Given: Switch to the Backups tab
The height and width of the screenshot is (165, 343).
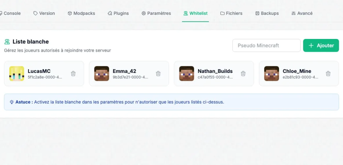Looking at the screenshot, I should 267,13.
